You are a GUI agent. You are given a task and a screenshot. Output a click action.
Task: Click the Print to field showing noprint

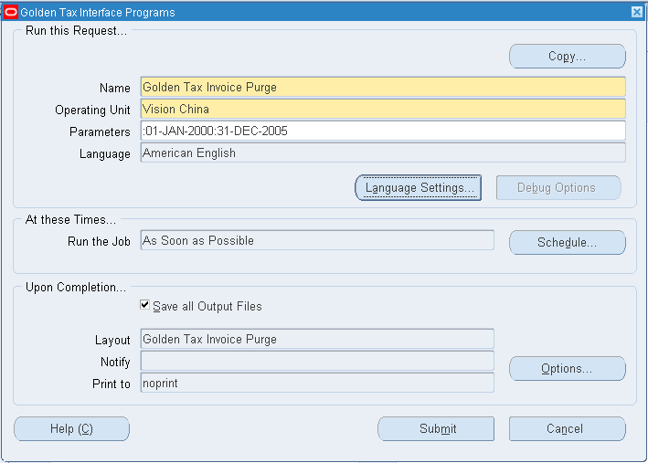point(317,383)
